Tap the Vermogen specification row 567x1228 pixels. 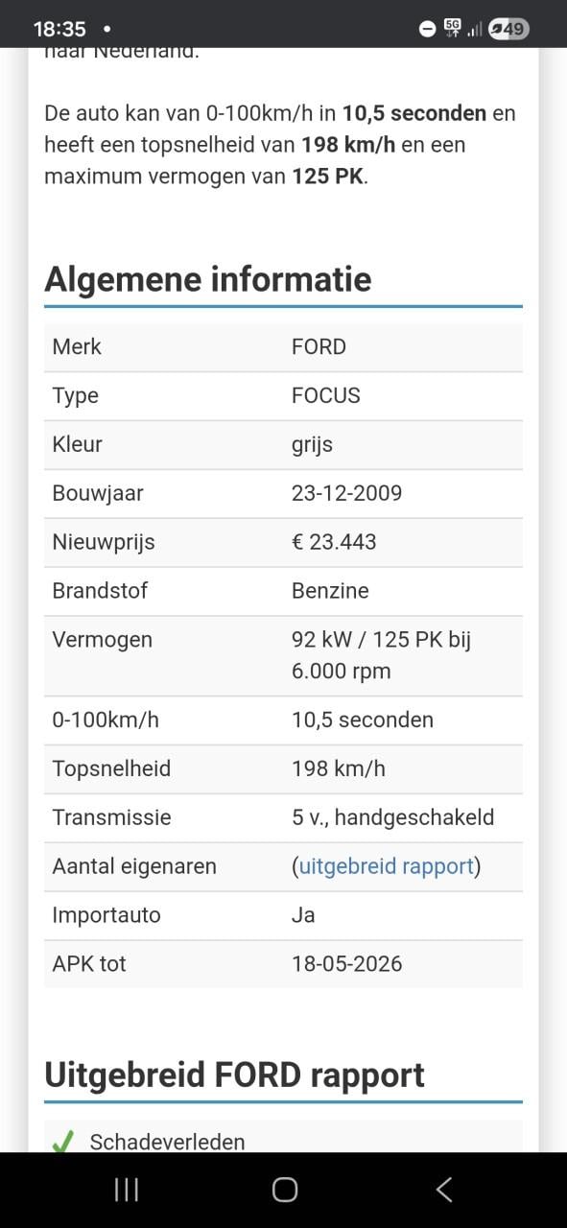click(x=283, y=654)
